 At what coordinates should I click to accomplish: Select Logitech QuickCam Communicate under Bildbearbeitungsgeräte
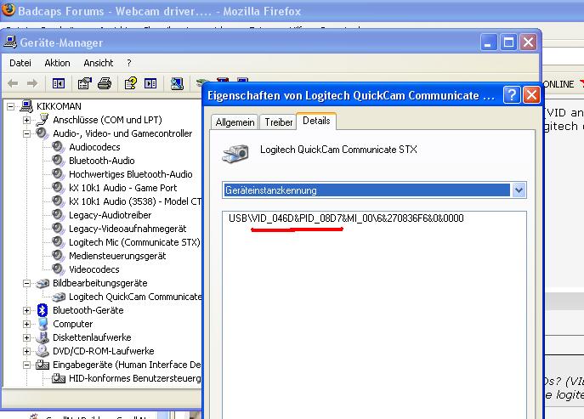135,297
